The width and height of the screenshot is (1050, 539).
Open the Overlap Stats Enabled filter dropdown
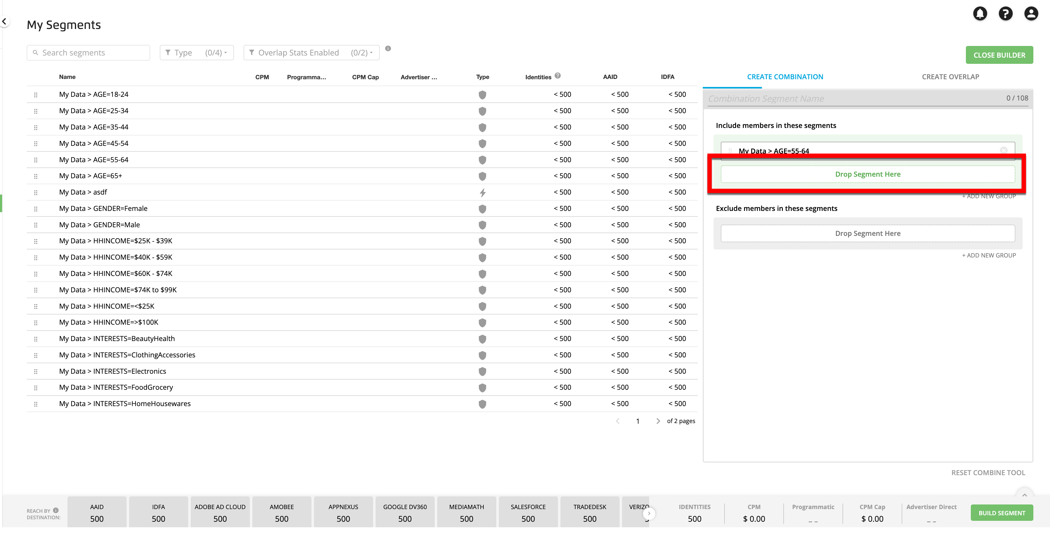pos(311,53)
